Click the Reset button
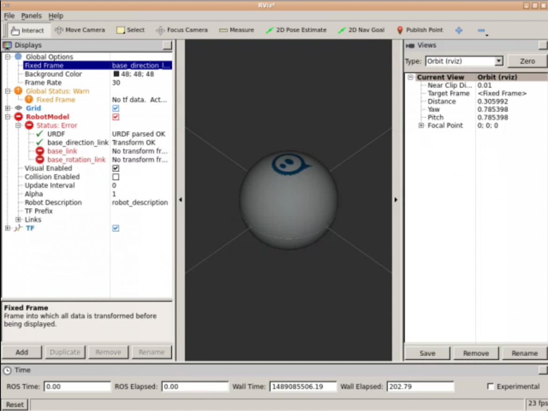This screenshot has height=411, width=548. (15, 404)
